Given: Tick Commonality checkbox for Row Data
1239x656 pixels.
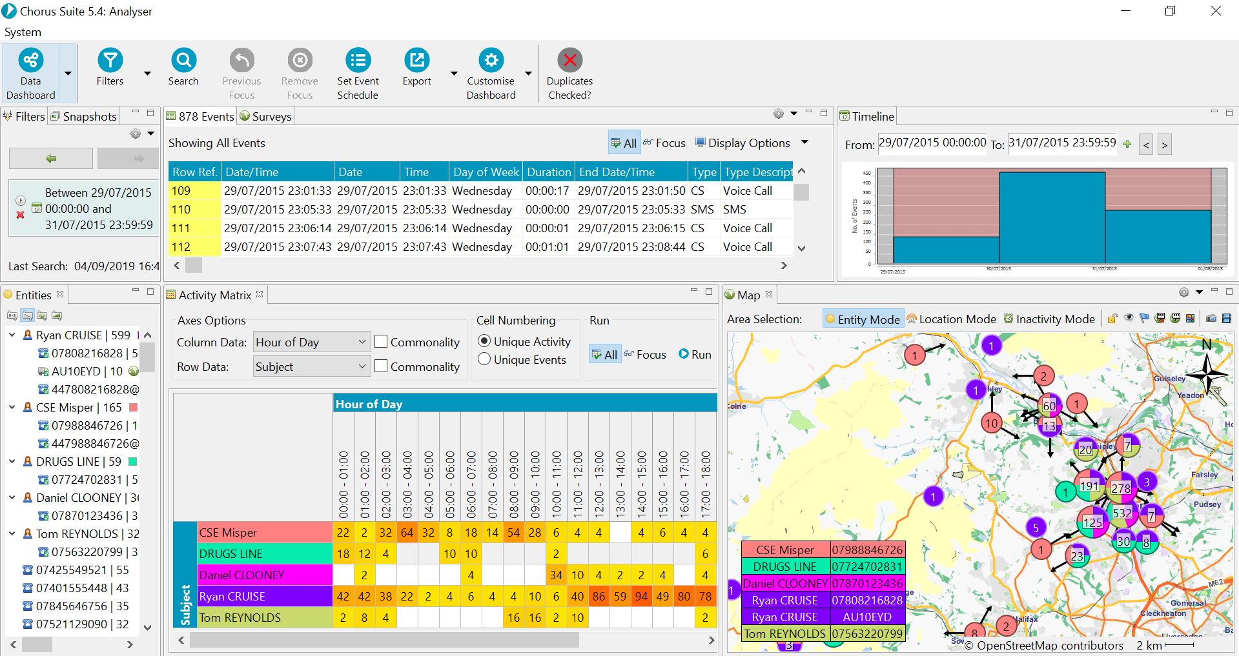Looking at the screenshot, I should click(x=381, y=366).
